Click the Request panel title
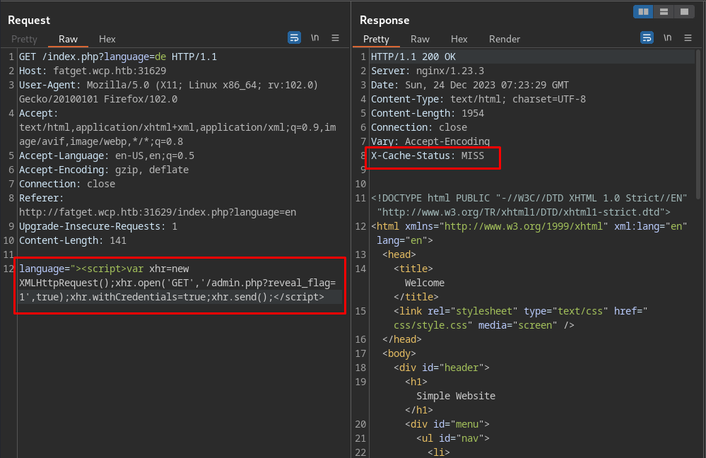The width and height of the screenshot is (706, 458). 29,20
